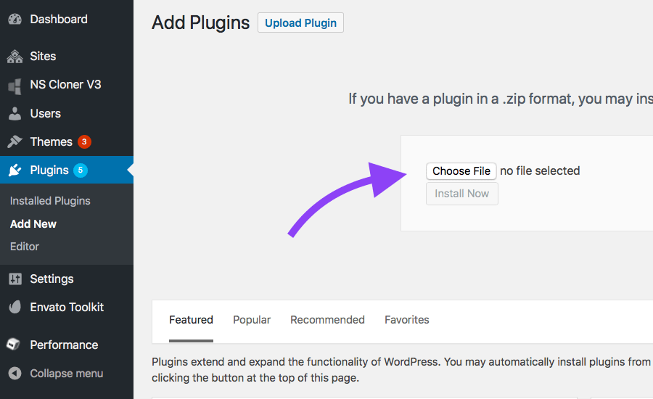Click the Plugins plug icon
The image size is (653, 399).
click(15, 170)
